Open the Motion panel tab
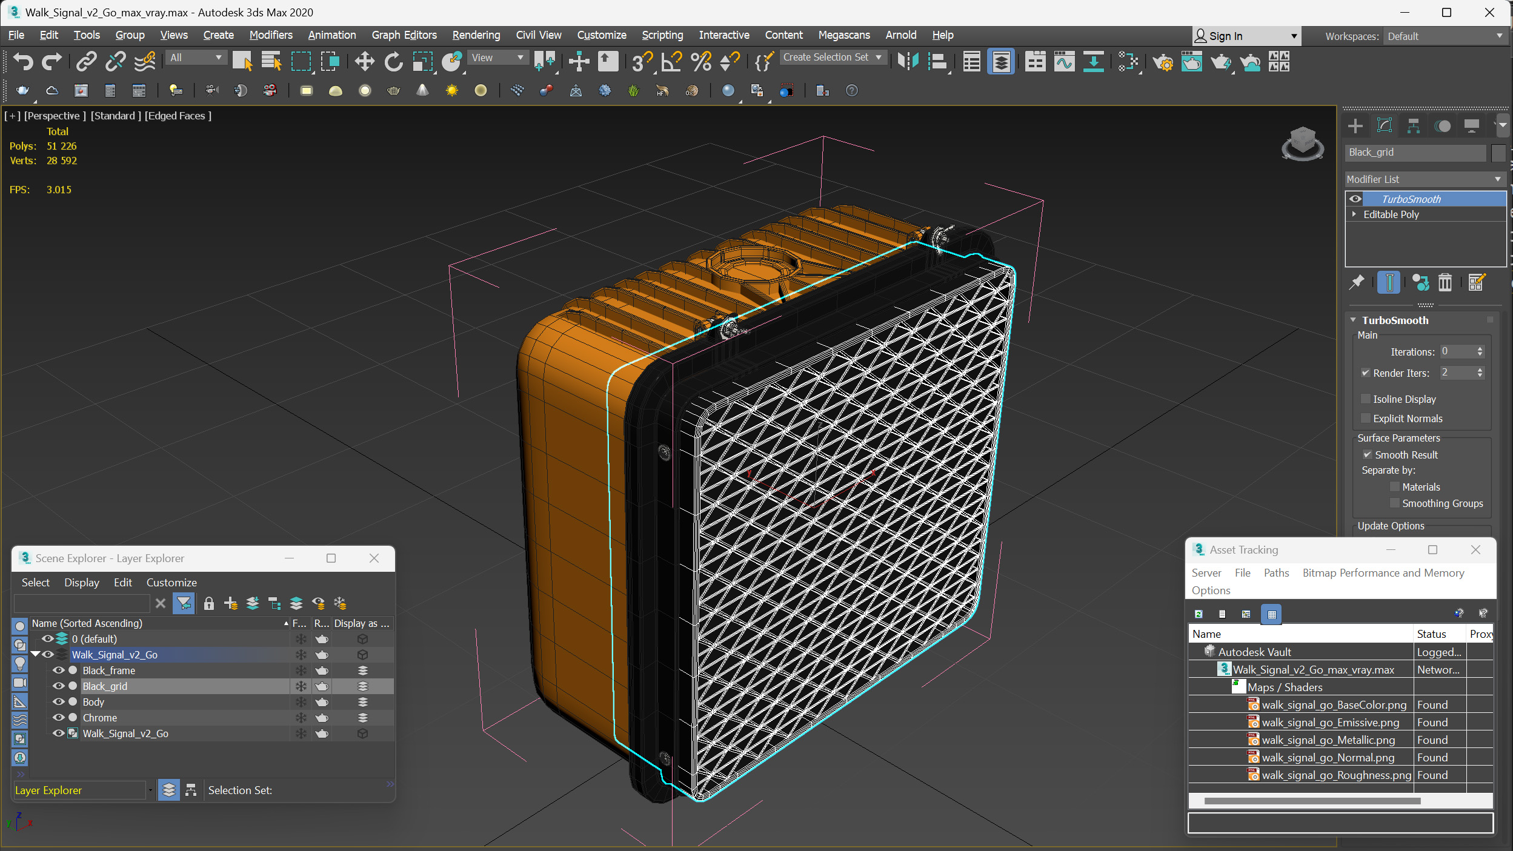 coord(1443,126)
